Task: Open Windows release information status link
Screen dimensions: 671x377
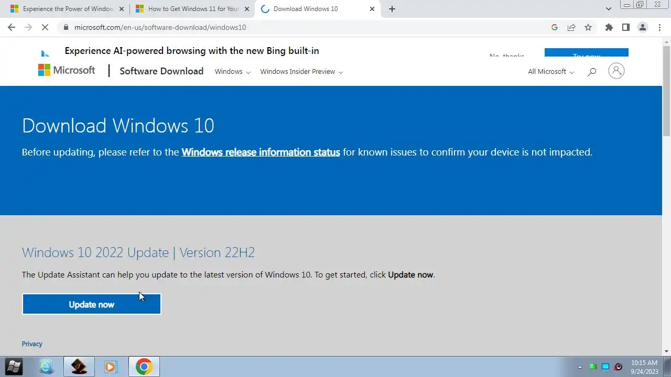Action: [x=261, y=152]
